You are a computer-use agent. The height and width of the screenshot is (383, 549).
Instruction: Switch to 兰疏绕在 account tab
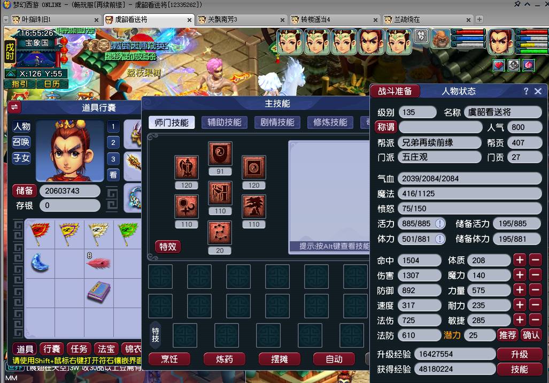[x=427, y=20]
